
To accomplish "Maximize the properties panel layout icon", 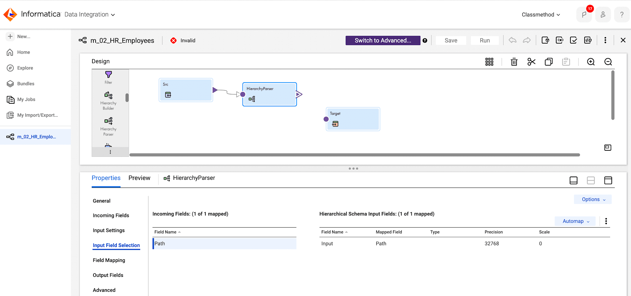I will pos(608,180).
